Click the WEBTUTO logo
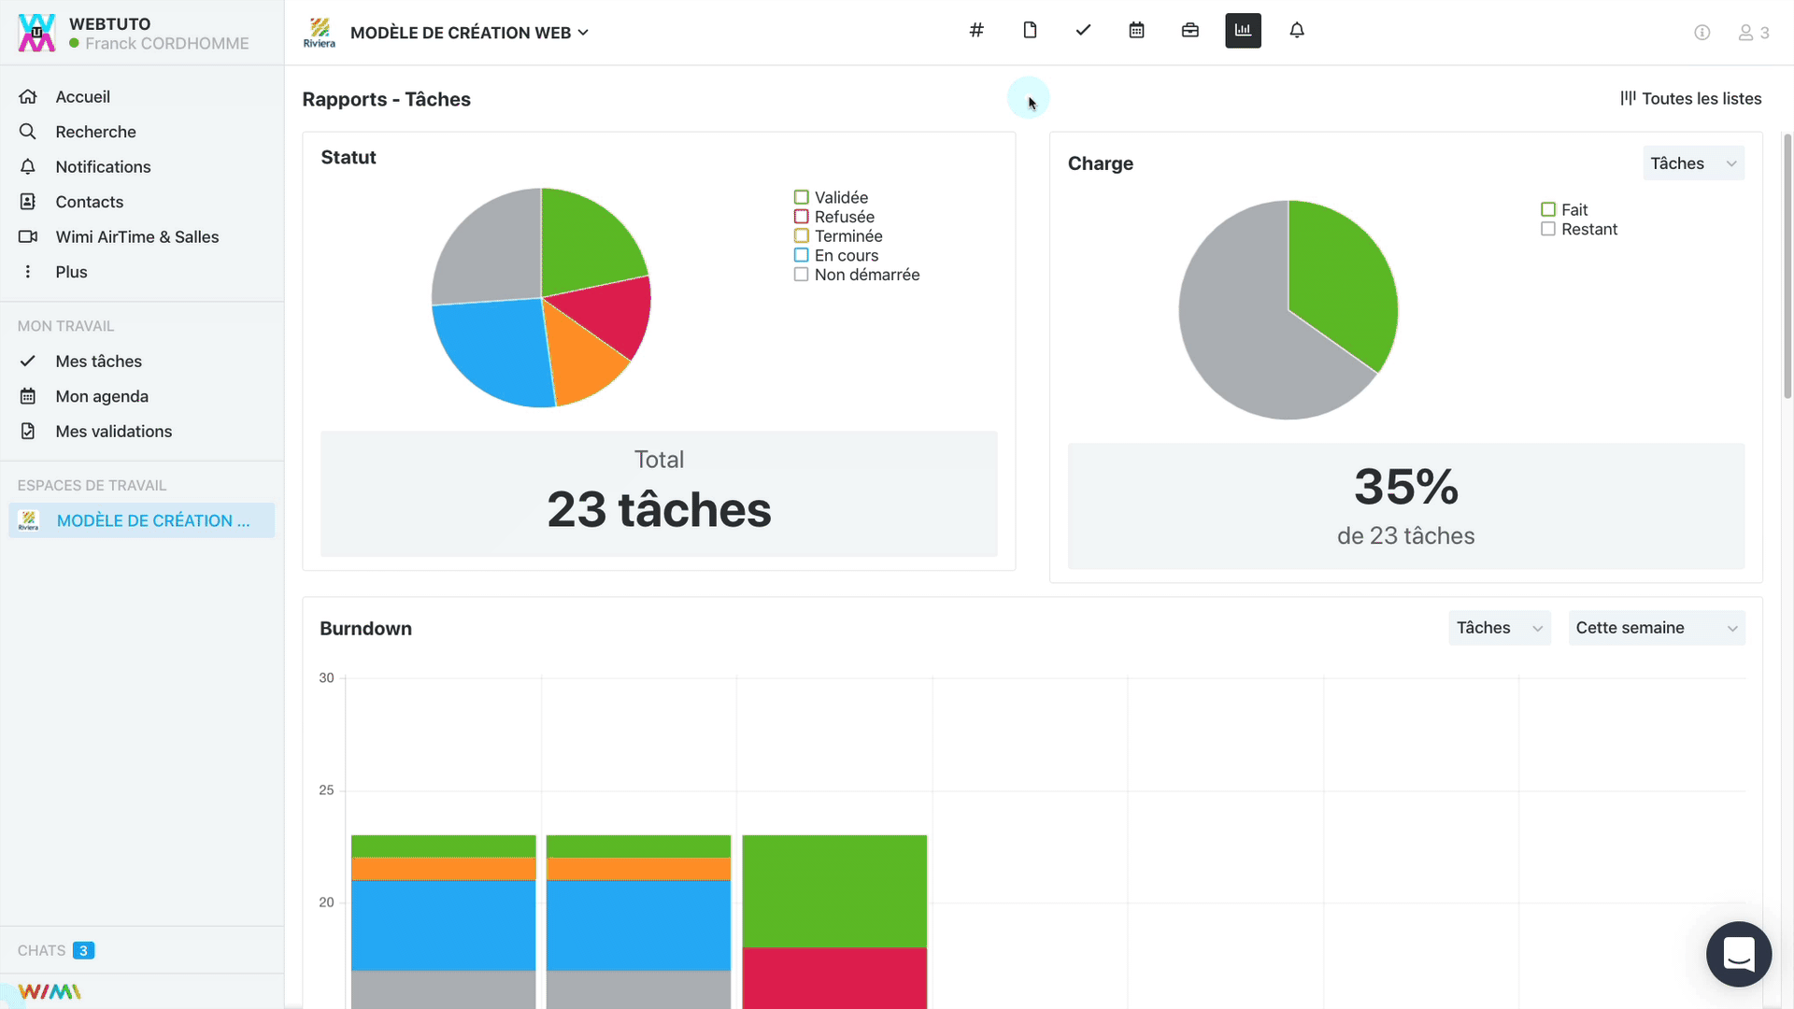Image resolution: width=1794 pixels, height=1009 pixels. point(36,33)
